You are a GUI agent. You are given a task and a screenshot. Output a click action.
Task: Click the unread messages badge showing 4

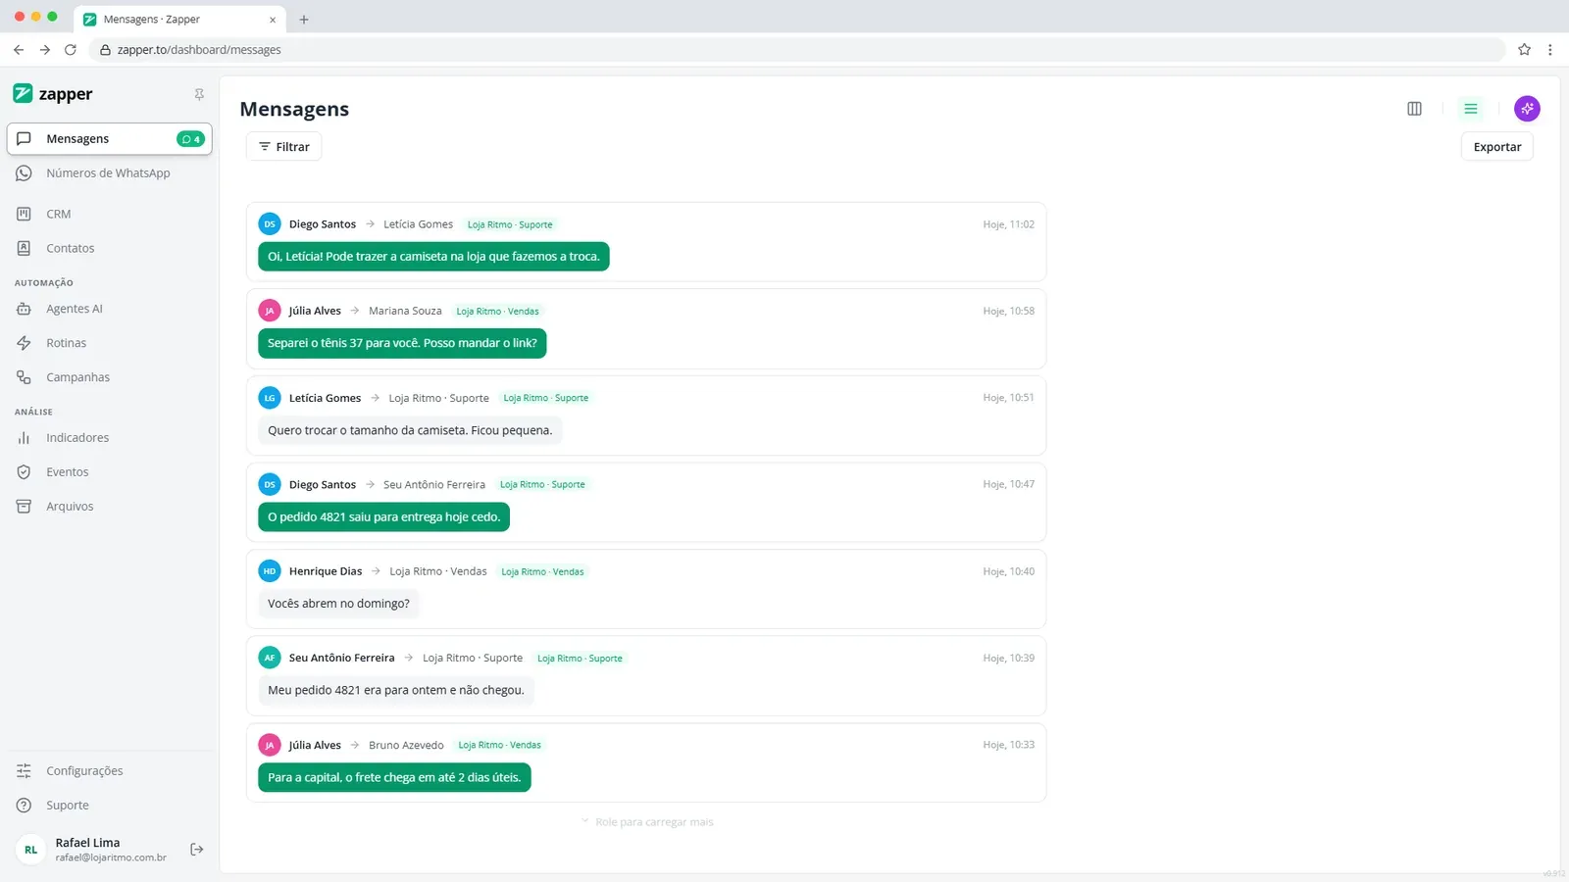(x=191, y=139)
